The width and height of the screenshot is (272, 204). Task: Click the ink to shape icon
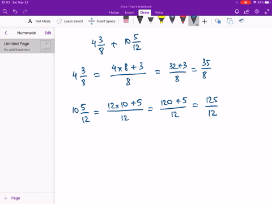229,21
